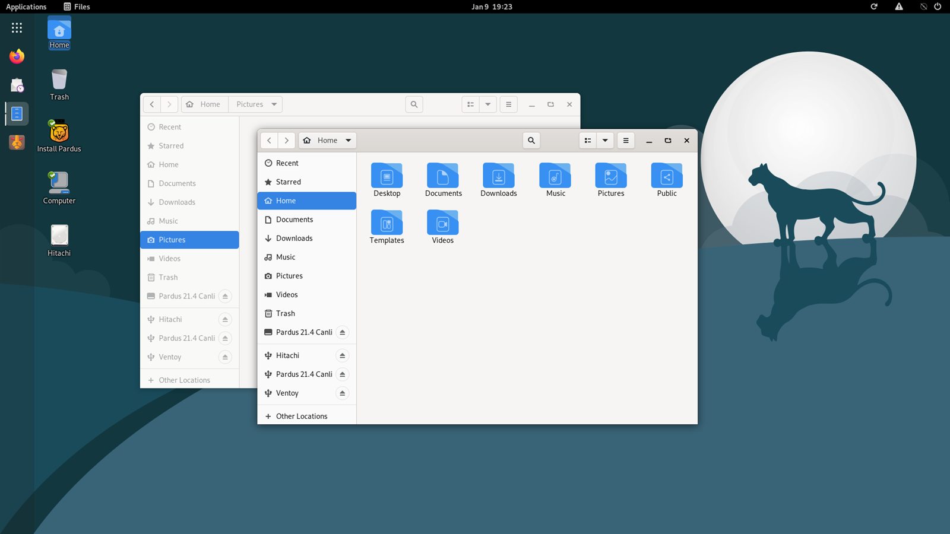Click the search icon in the Pictures window
Image resolution: width=950 pixels, height=534 pixels.
(414, 104)
